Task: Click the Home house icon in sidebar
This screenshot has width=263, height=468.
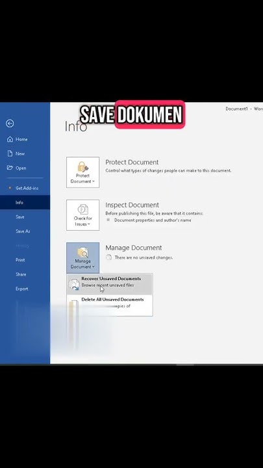Action: [x=10, y=139]
